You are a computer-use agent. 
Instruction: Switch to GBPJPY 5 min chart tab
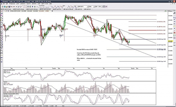click(x=6, y=9)
